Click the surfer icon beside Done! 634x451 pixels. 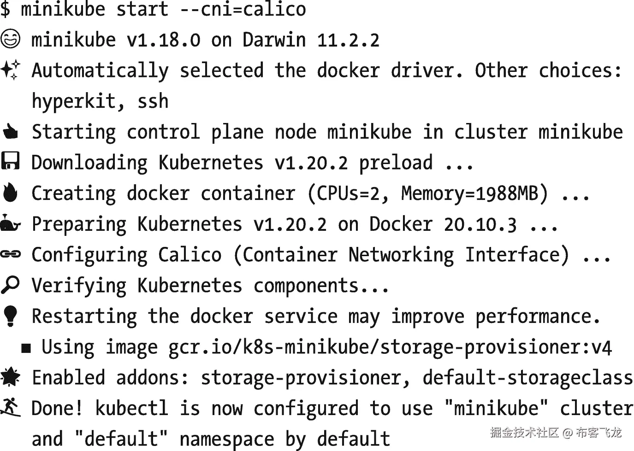pos(10,407)
